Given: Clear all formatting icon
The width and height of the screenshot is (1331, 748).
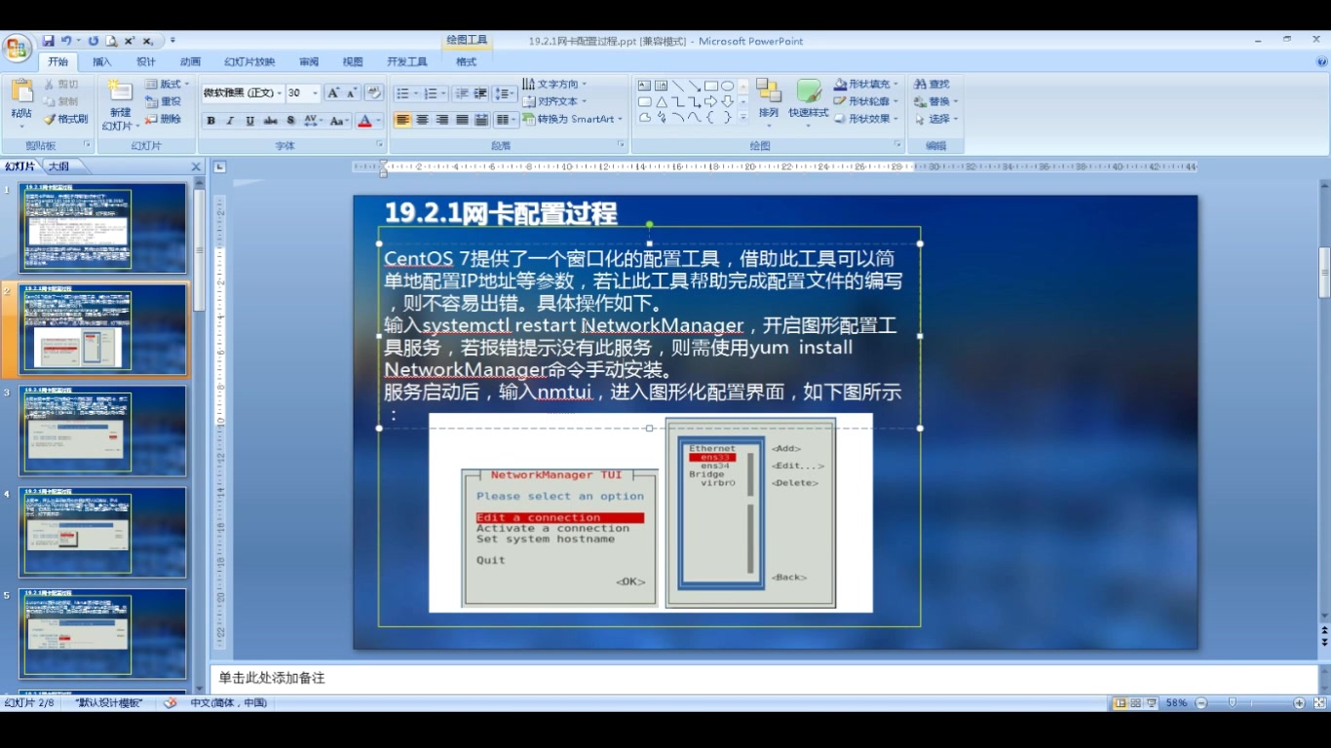Looking at the screenshot, I should point(373,93).
